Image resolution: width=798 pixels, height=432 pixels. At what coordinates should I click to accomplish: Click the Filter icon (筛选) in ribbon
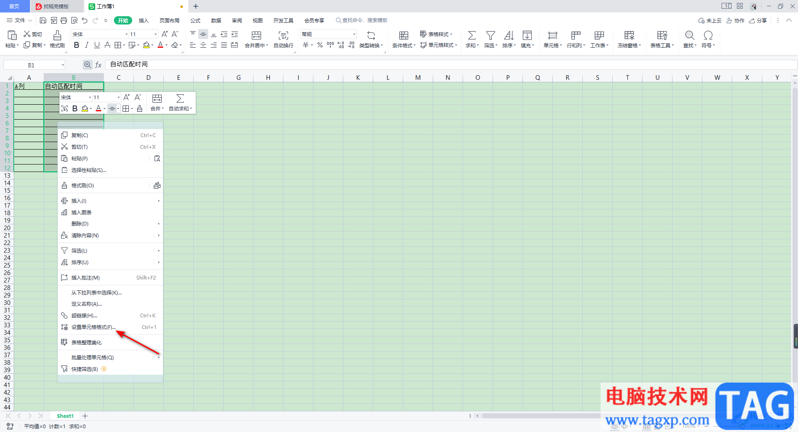(490, 35)
